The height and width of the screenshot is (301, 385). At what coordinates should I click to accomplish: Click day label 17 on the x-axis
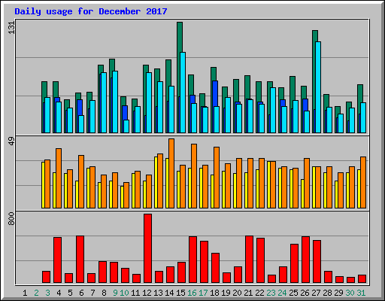(203, 293)
